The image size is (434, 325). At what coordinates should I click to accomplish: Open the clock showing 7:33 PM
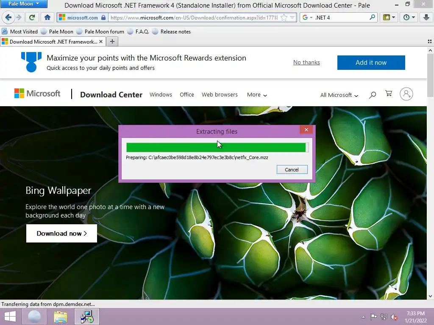415,317
